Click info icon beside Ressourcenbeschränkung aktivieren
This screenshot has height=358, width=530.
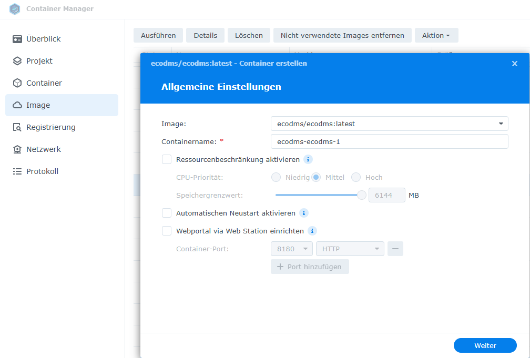point(308,159)
